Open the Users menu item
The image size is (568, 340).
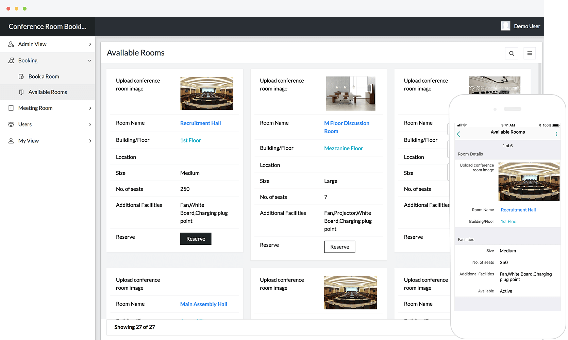pos(48,124)
